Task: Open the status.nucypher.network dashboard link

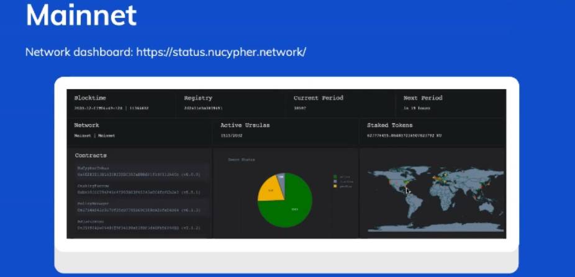Action: click(x=221, y=52)
